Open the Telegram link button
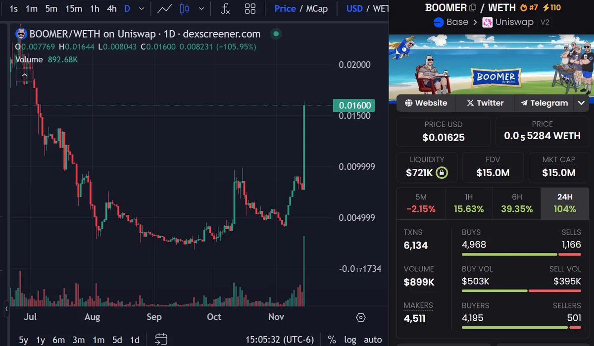The width and height of the screenshot is (594, 346). (x=544, y=103)
